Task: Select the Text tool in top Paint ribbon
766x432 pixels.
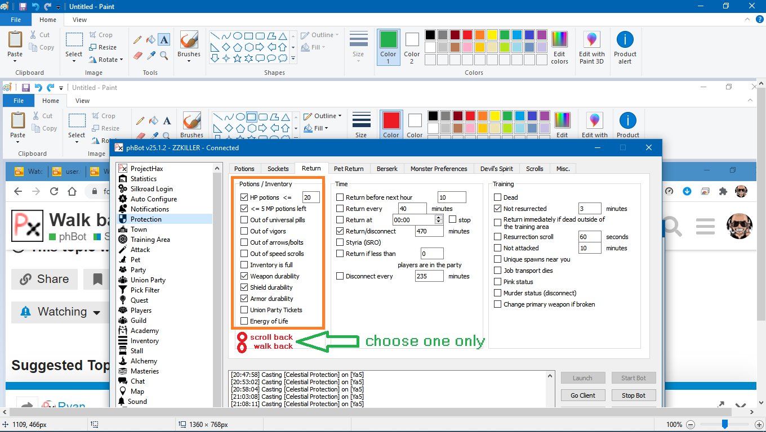Action: [164, 39]
